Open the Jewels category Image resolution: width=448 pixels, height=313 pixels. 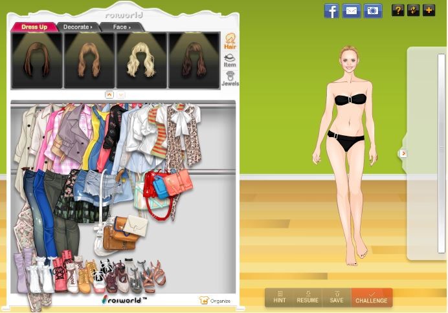point(230,79)
